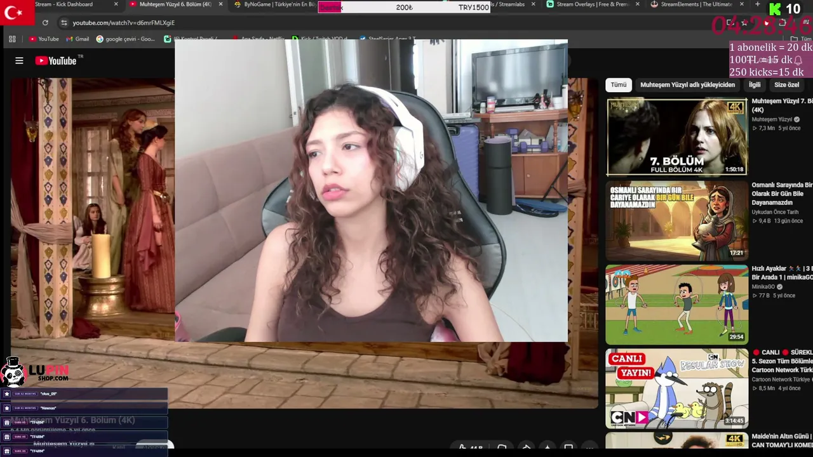Open the Osmanlı Sarayında Bir video title
The width and height of the screenshot is (813, 457).
[x=782, y=194]
